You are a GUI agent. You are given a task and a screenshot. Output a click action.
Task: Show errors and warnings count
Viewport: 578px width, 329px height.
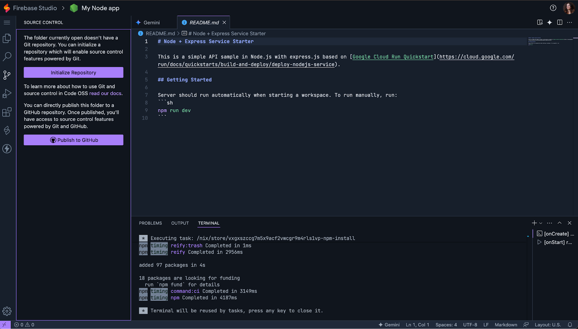(x=24, y=325)
